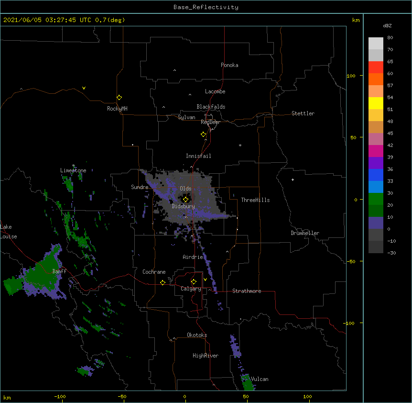This screenshot has width=412, height=403.
Task: Click the RedDeer city label
Action: tap(210, 122)
